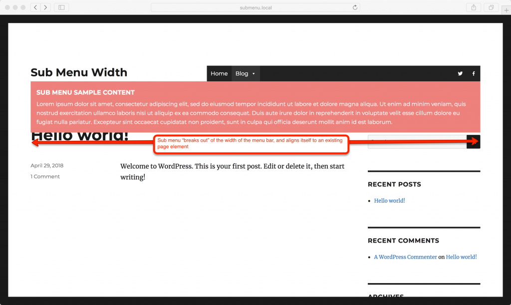This screenshot has height=305, width=511.
Task: Click the Safari share icon
Action: click(x=473, y=7)
